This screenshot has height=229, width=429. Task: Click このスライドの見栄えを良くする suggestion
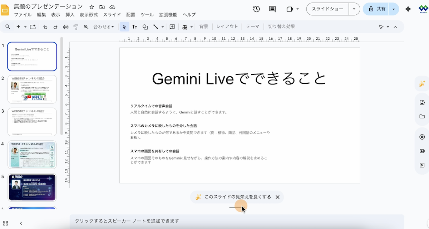(x=233, y=197)
